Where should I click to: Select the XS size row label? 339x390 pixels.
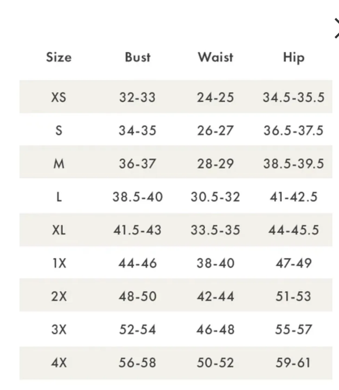pos(58,97)
